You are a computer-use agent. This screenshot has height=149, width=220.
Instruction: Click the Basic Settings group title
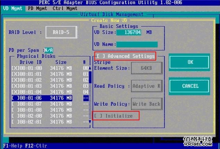coord(119,26)
